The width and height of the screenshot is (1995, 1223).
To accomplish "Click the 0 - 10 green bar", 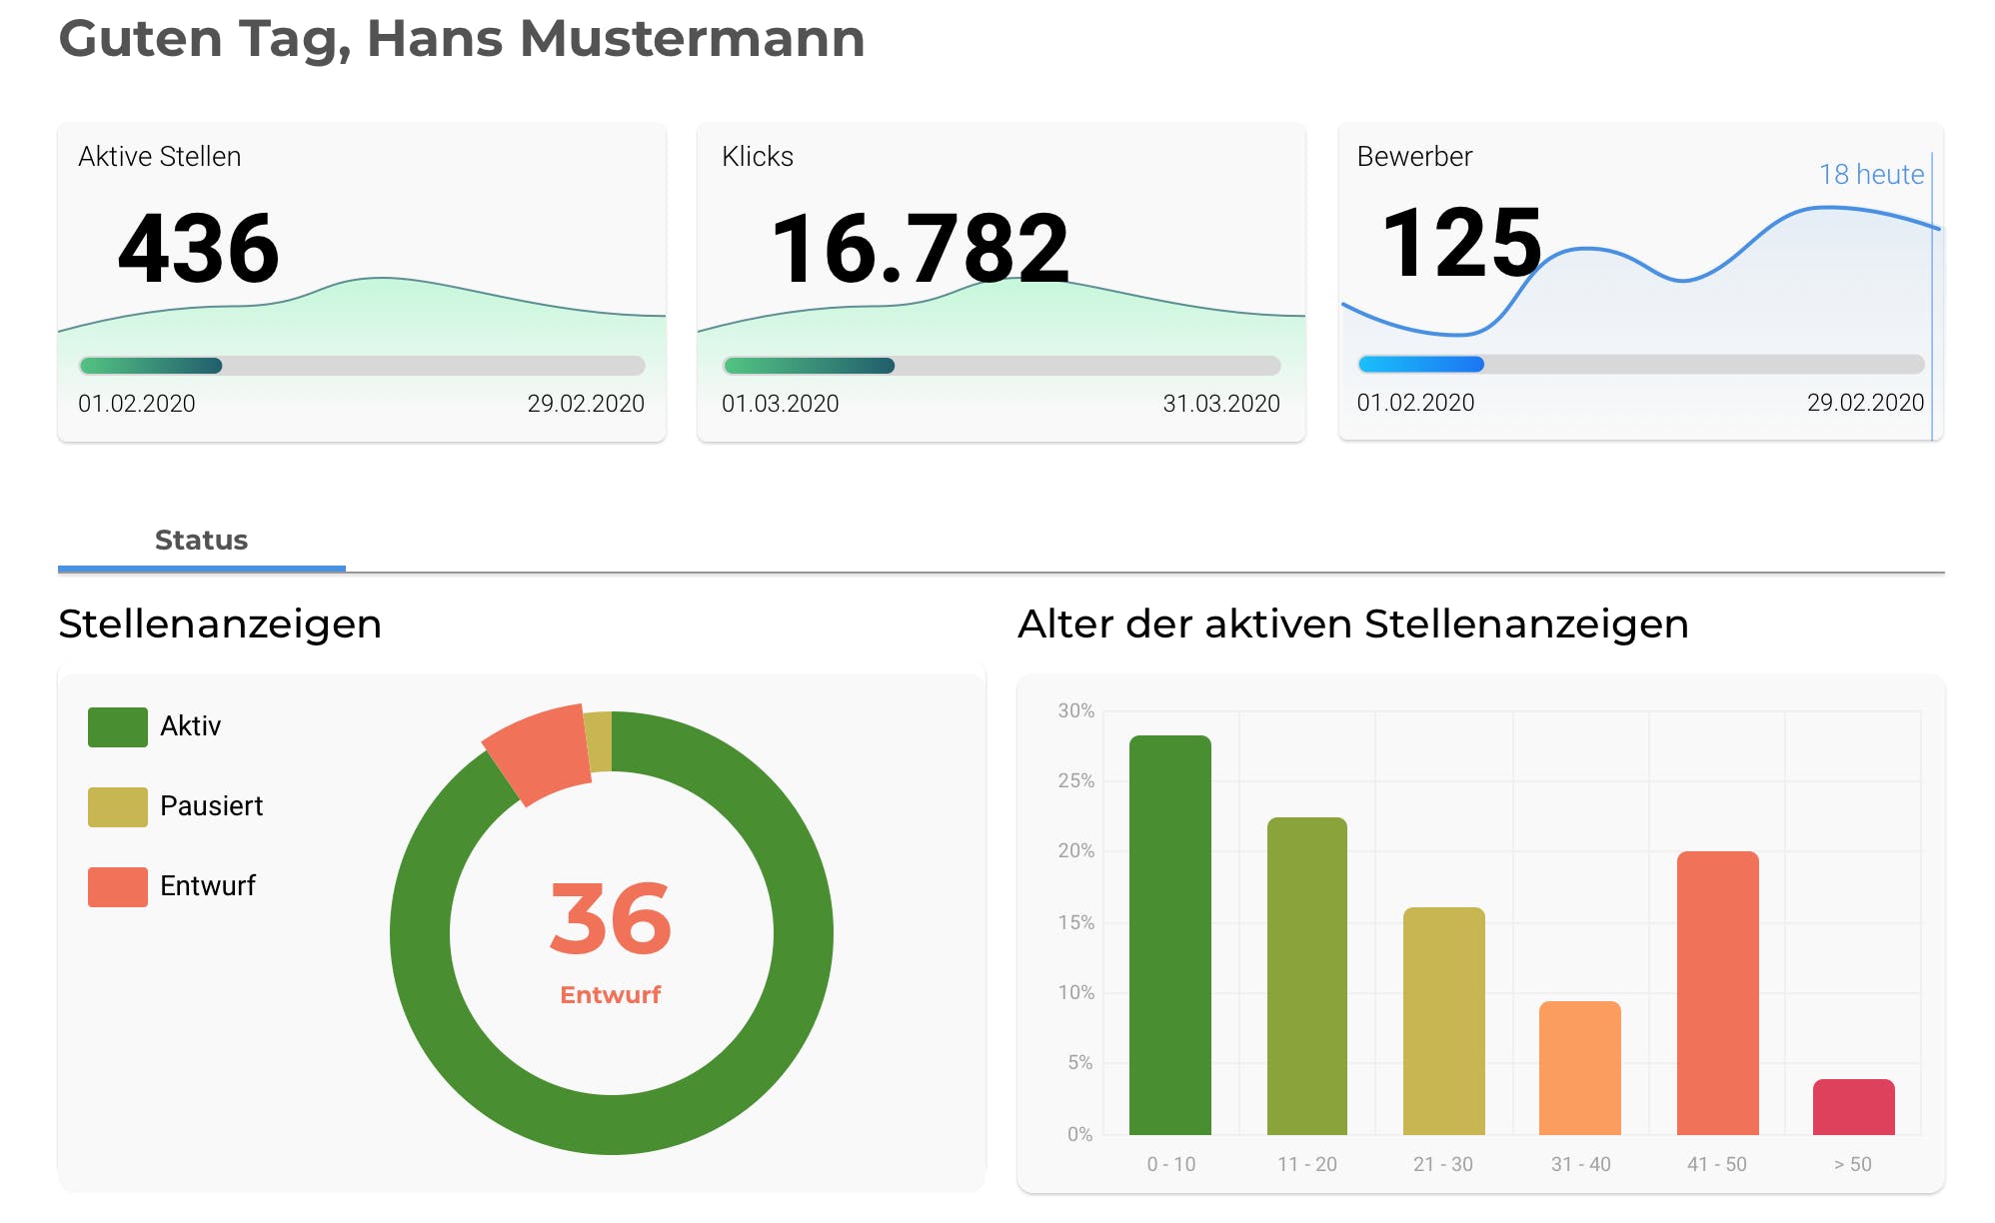I will [x=1169, y=935].
